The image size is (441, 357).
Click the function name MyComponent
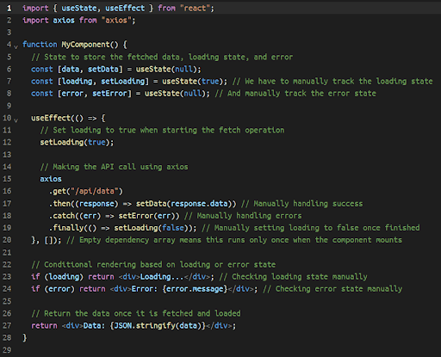click(x=85, y=45)
